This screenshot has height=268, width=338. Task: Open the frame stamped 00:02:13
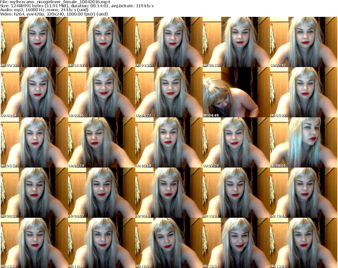(236, 42)
